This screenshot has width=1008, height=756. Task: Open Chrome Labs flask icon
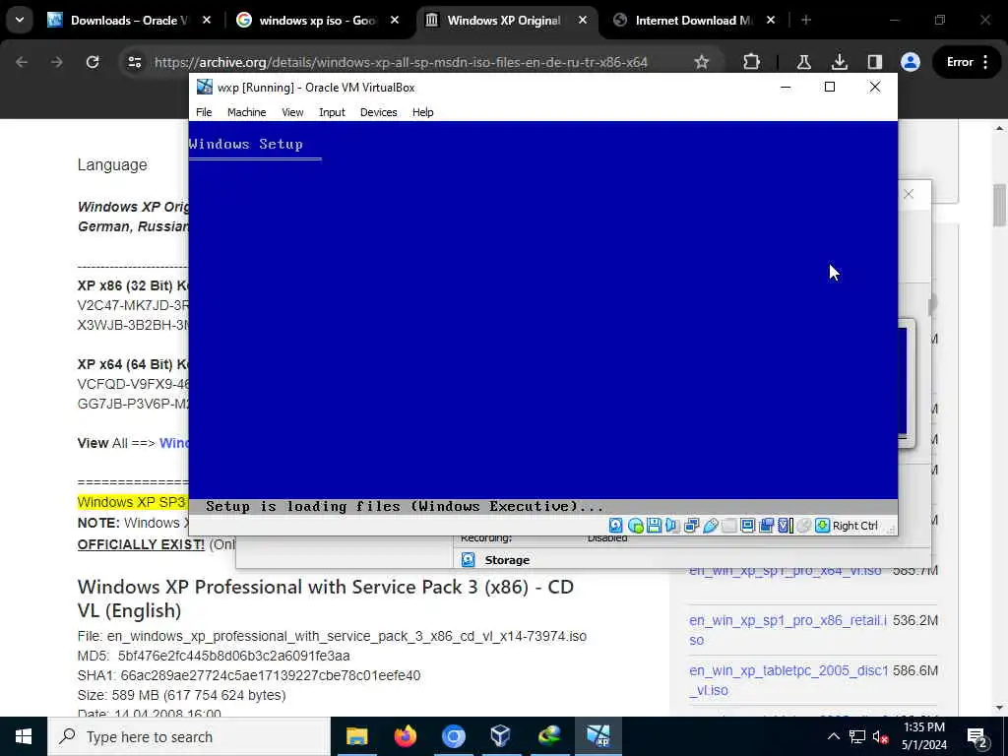803,62
